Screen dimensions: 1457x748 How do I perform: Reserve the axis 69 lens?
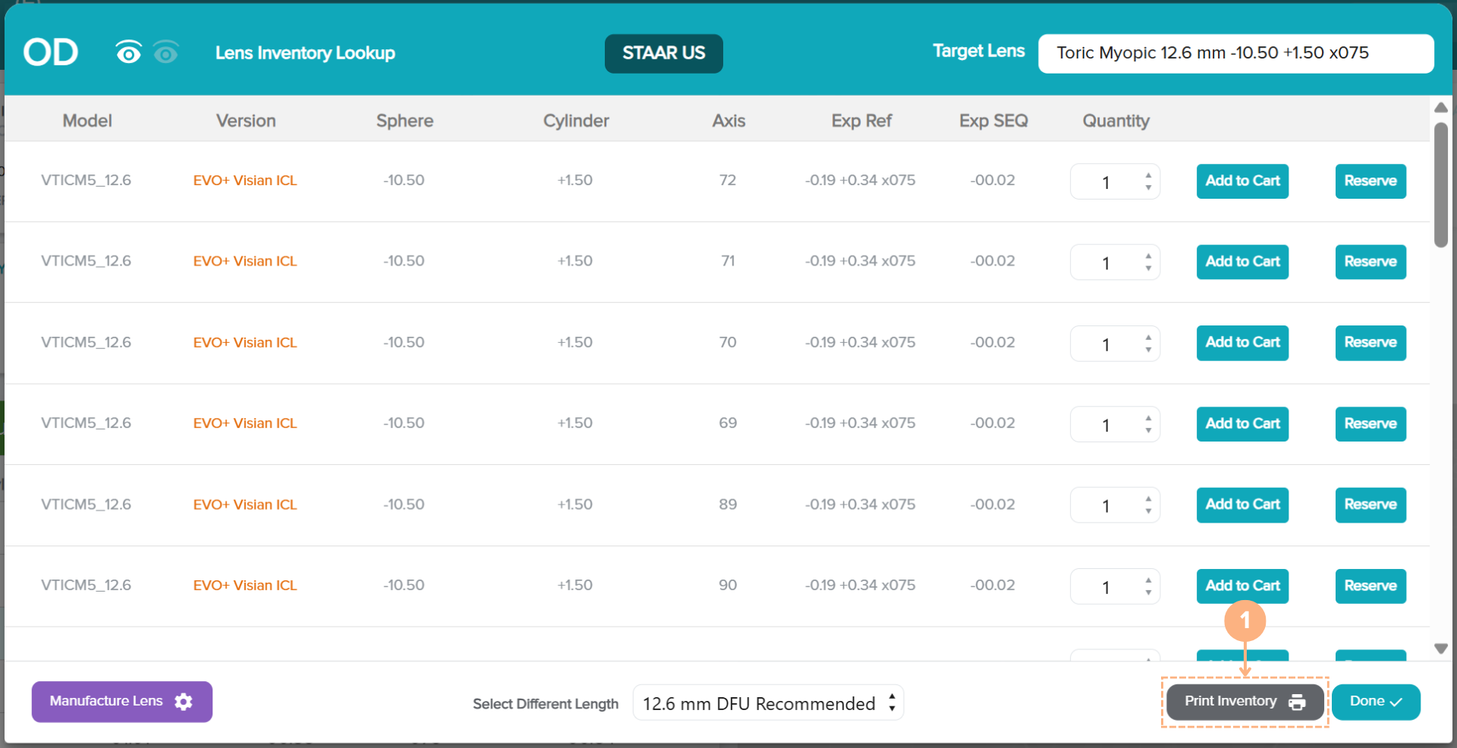coord(1370,424)
